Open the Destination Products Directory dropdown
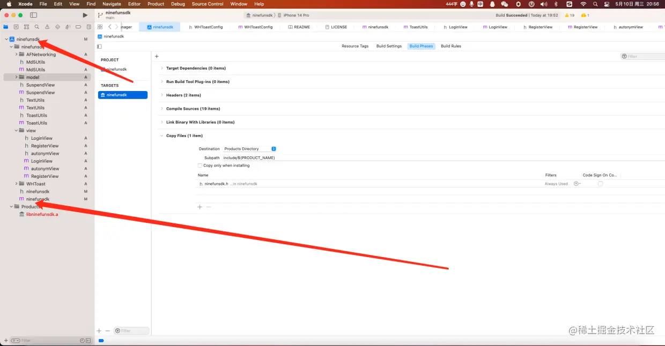 tap(249, 149)
